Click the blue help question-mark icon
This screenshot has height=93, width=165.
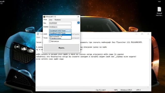tap(78, 23)
